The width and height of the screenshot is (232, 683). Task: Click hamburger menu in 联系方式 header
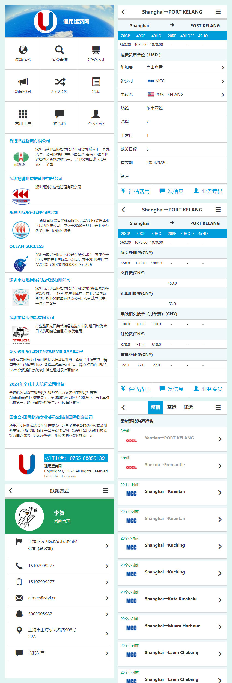tap(105, 491)
